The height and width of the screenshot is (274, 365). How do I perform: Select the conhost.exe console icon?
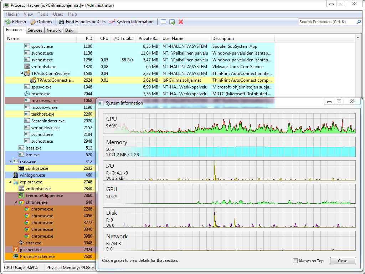point(21,168)
